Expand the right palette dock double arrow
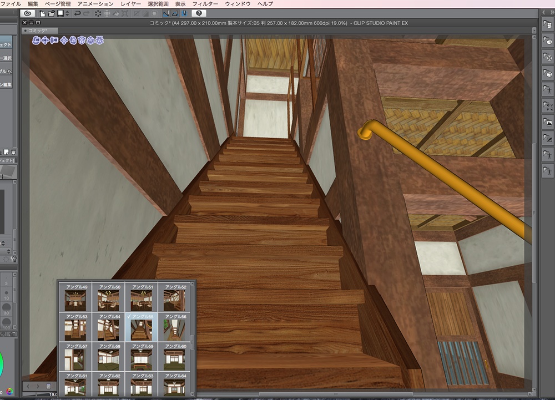The width and height of the screenshot is (555, 400). click(552, 12)
